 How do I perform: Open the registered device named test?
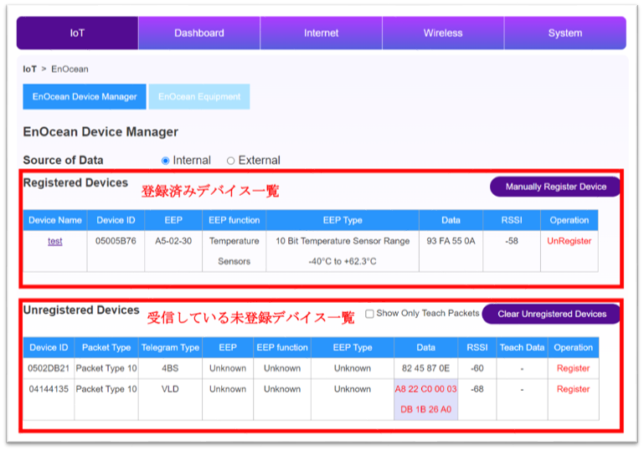[54, 241]
